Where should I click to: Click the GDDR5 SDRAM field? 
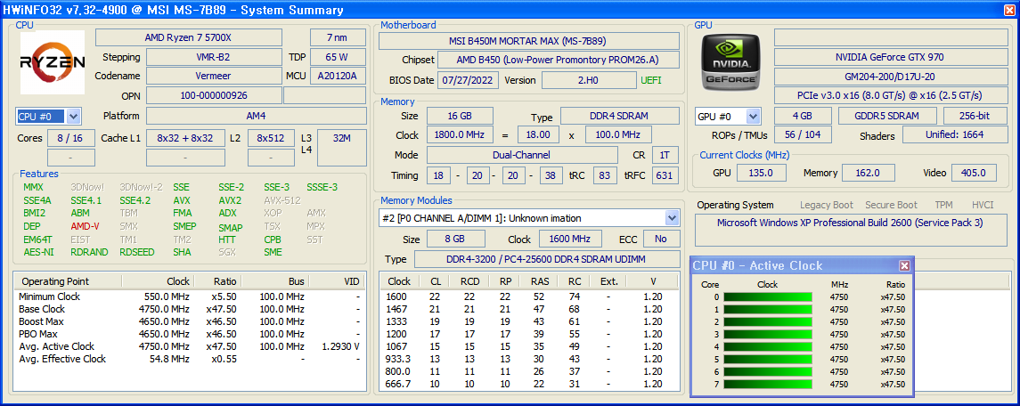[x=886, y=117]
